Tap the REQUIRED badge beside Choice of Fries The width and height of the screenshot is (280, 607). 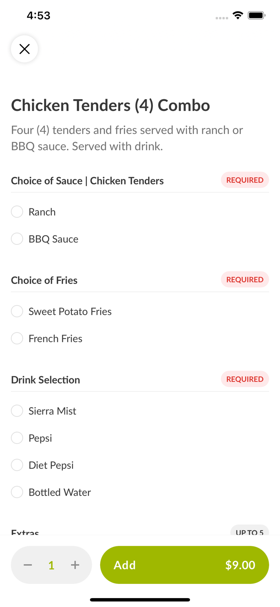point(245,279)
